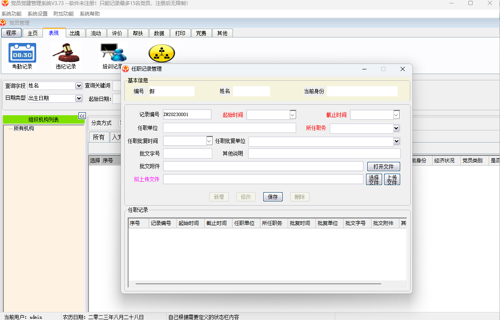This screenshot has height=320, width=500.
Task: Switch to the 数据 tab
Action: 159,33
